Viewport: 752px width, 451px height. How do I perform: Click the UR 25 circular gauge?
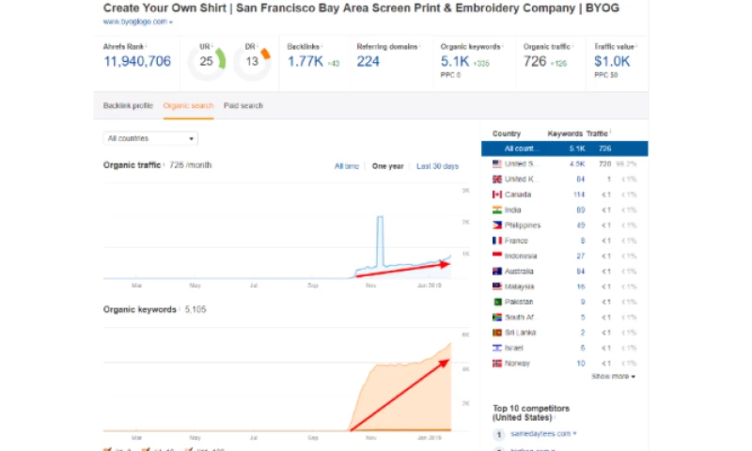click(206, 62)
